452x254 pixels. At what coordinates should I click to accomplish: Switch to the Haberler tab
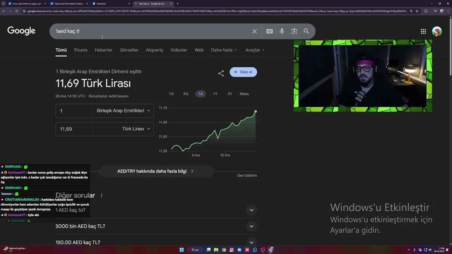point(103,50)
